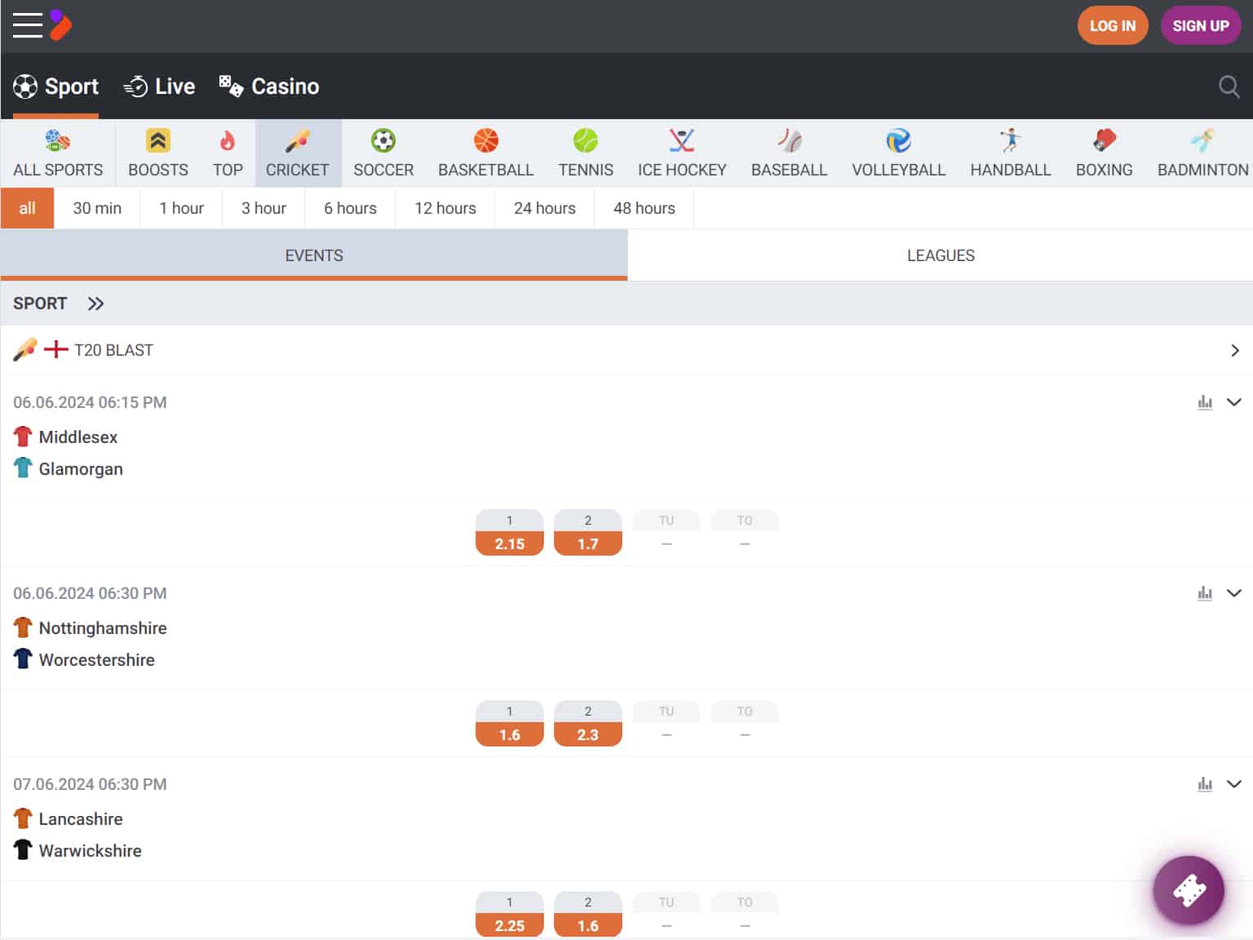Open the T20 Blast league arrow
This screenshot has width=1253, height=940.
tap(1234, 350)
